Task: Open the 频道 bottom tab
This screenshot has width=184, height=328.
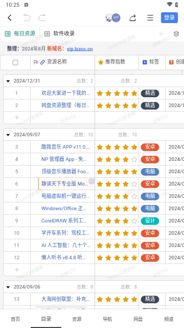Action: [x=169, y=319]
